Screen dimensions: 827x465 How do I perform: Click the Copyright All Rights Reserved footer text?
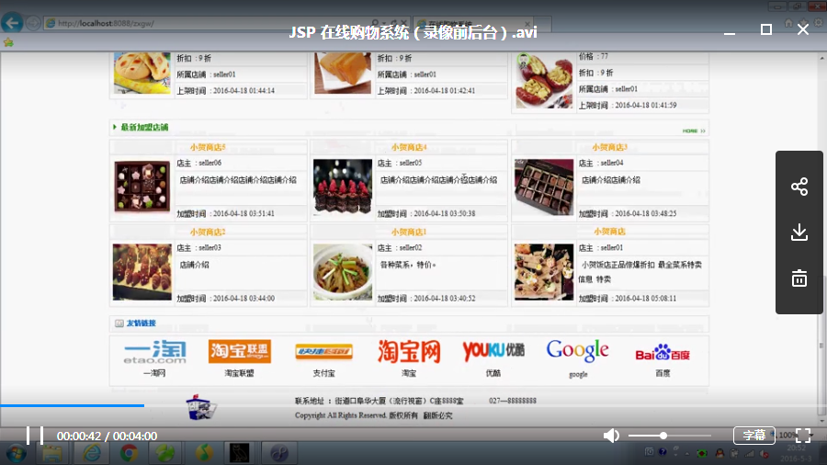coord(373,415)
